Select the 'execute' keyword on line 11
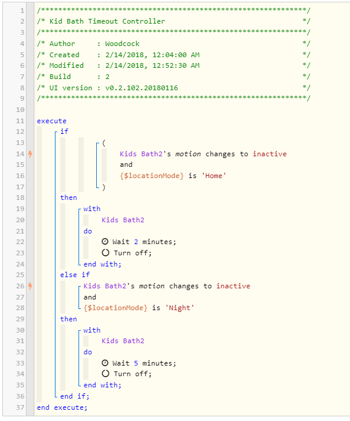 point(51,121)
